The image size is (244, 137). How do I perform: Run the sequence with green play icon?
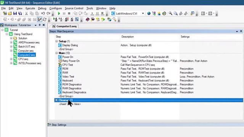click(x=59, y=14)
